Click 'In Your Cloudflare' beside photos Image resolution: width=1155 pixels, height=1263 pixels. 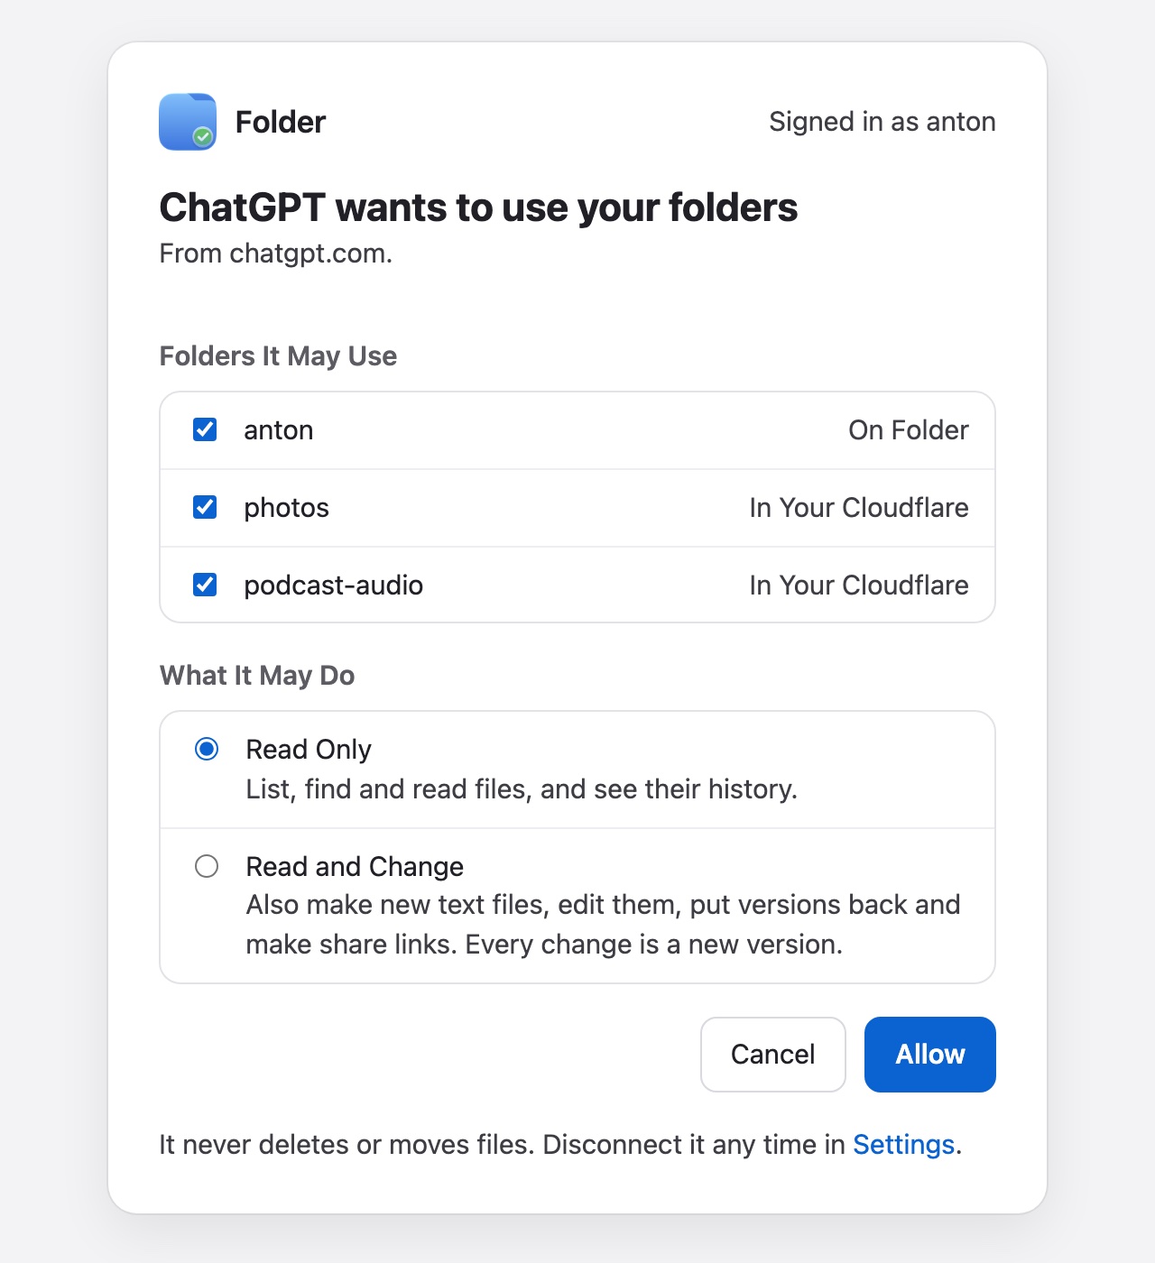859,508
